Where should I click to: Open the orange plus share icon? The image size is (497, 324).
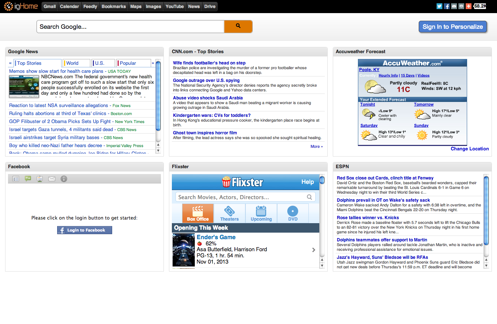pyautogui.click(x=468, y=6)
